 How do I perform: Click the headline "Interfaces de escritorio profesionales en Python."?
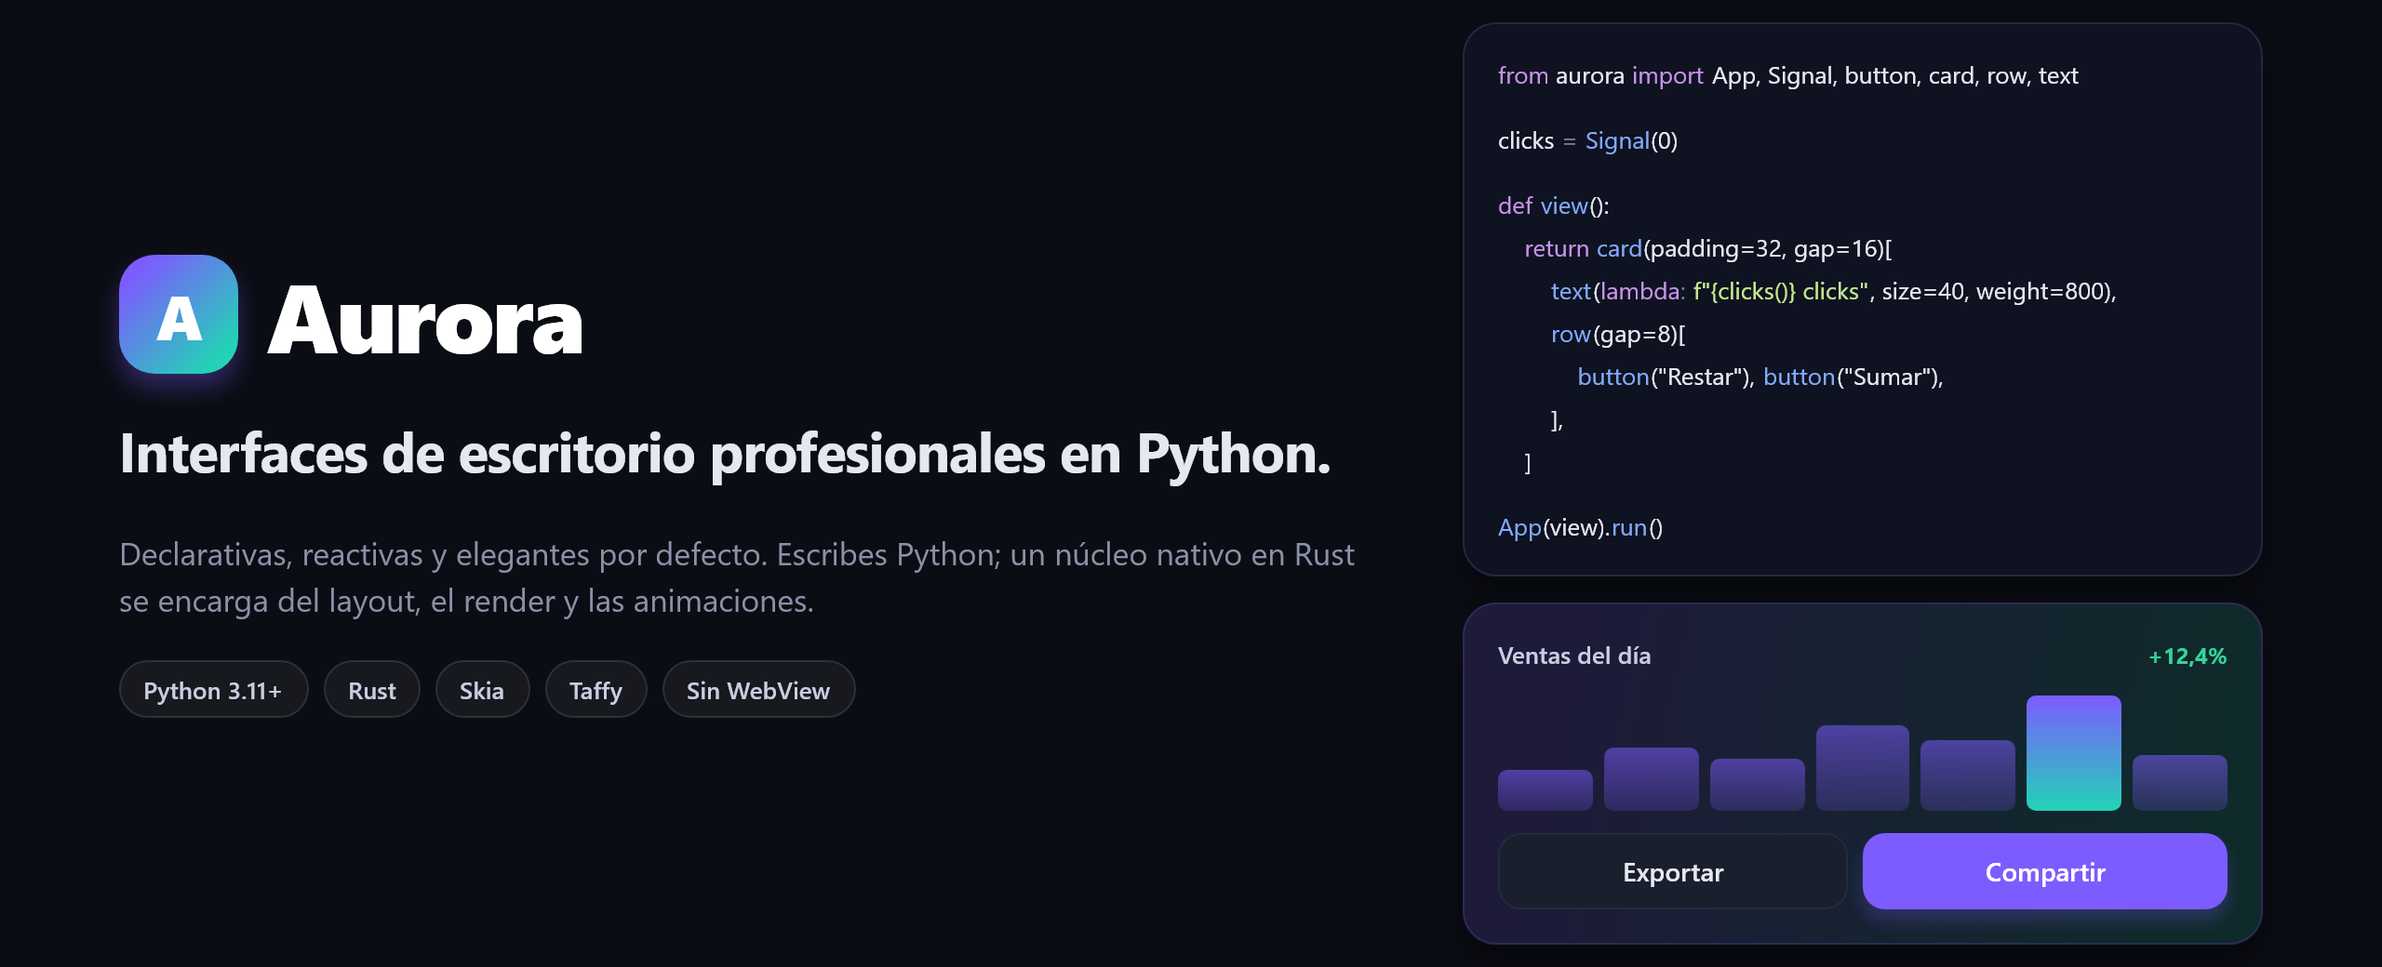tap(726, 456)
